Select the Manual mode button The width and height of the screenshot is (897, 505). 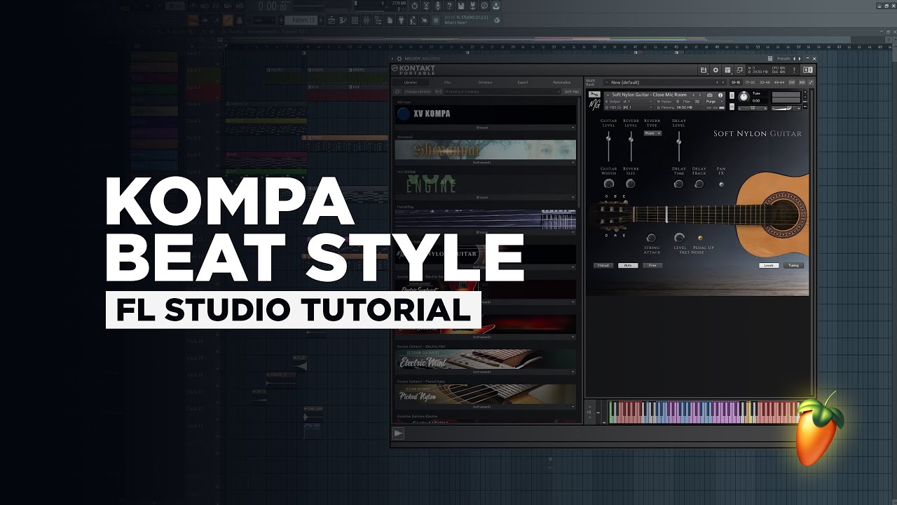(603, 265)
